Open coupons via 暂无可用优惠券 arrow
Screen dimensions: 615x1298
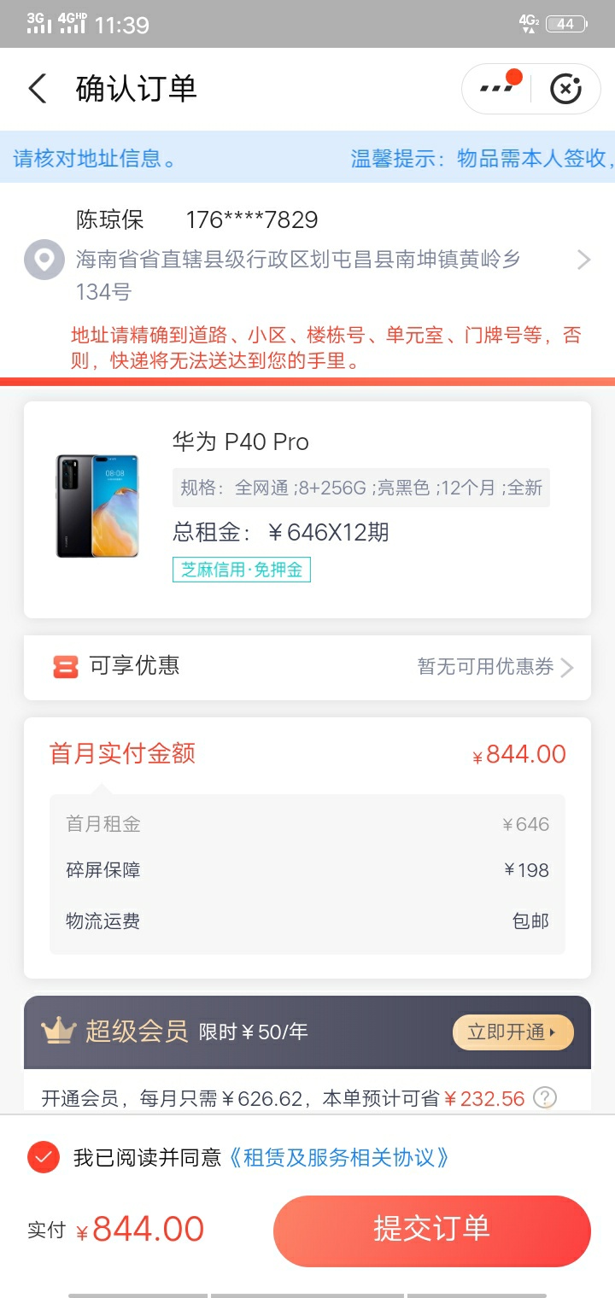tap(496, 667)
